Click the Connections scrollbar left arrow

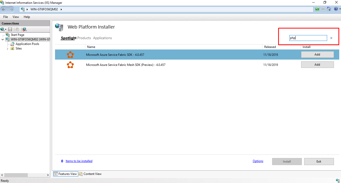coord(2,175)
